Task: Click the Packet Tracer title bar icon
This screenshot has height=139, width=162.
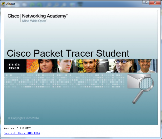Action: pyautogui.click(x=3, y=4)
